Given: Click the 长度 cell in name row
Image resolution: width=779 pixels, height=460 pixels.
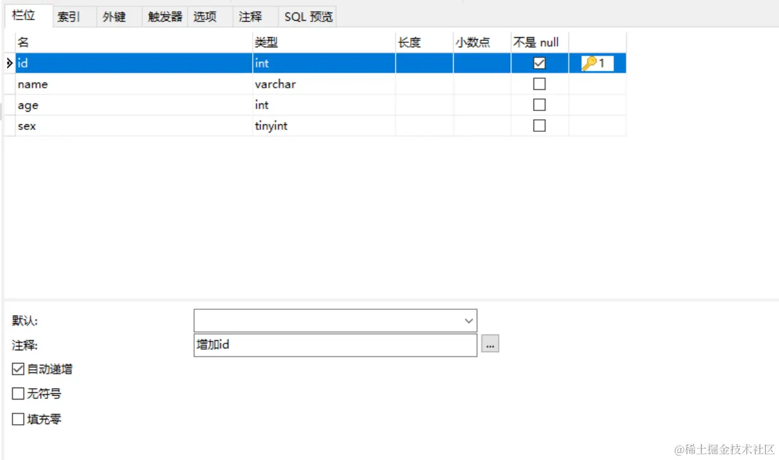Looking at the screenshot, I should pyautogui.click(x=425, y=84).
